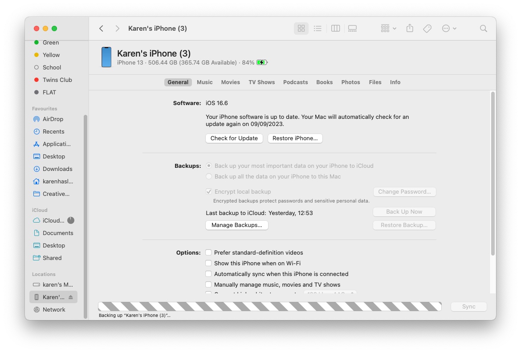The image size is (521, 353).
Task: Click Check for Update button
Action: click(234, 138)
